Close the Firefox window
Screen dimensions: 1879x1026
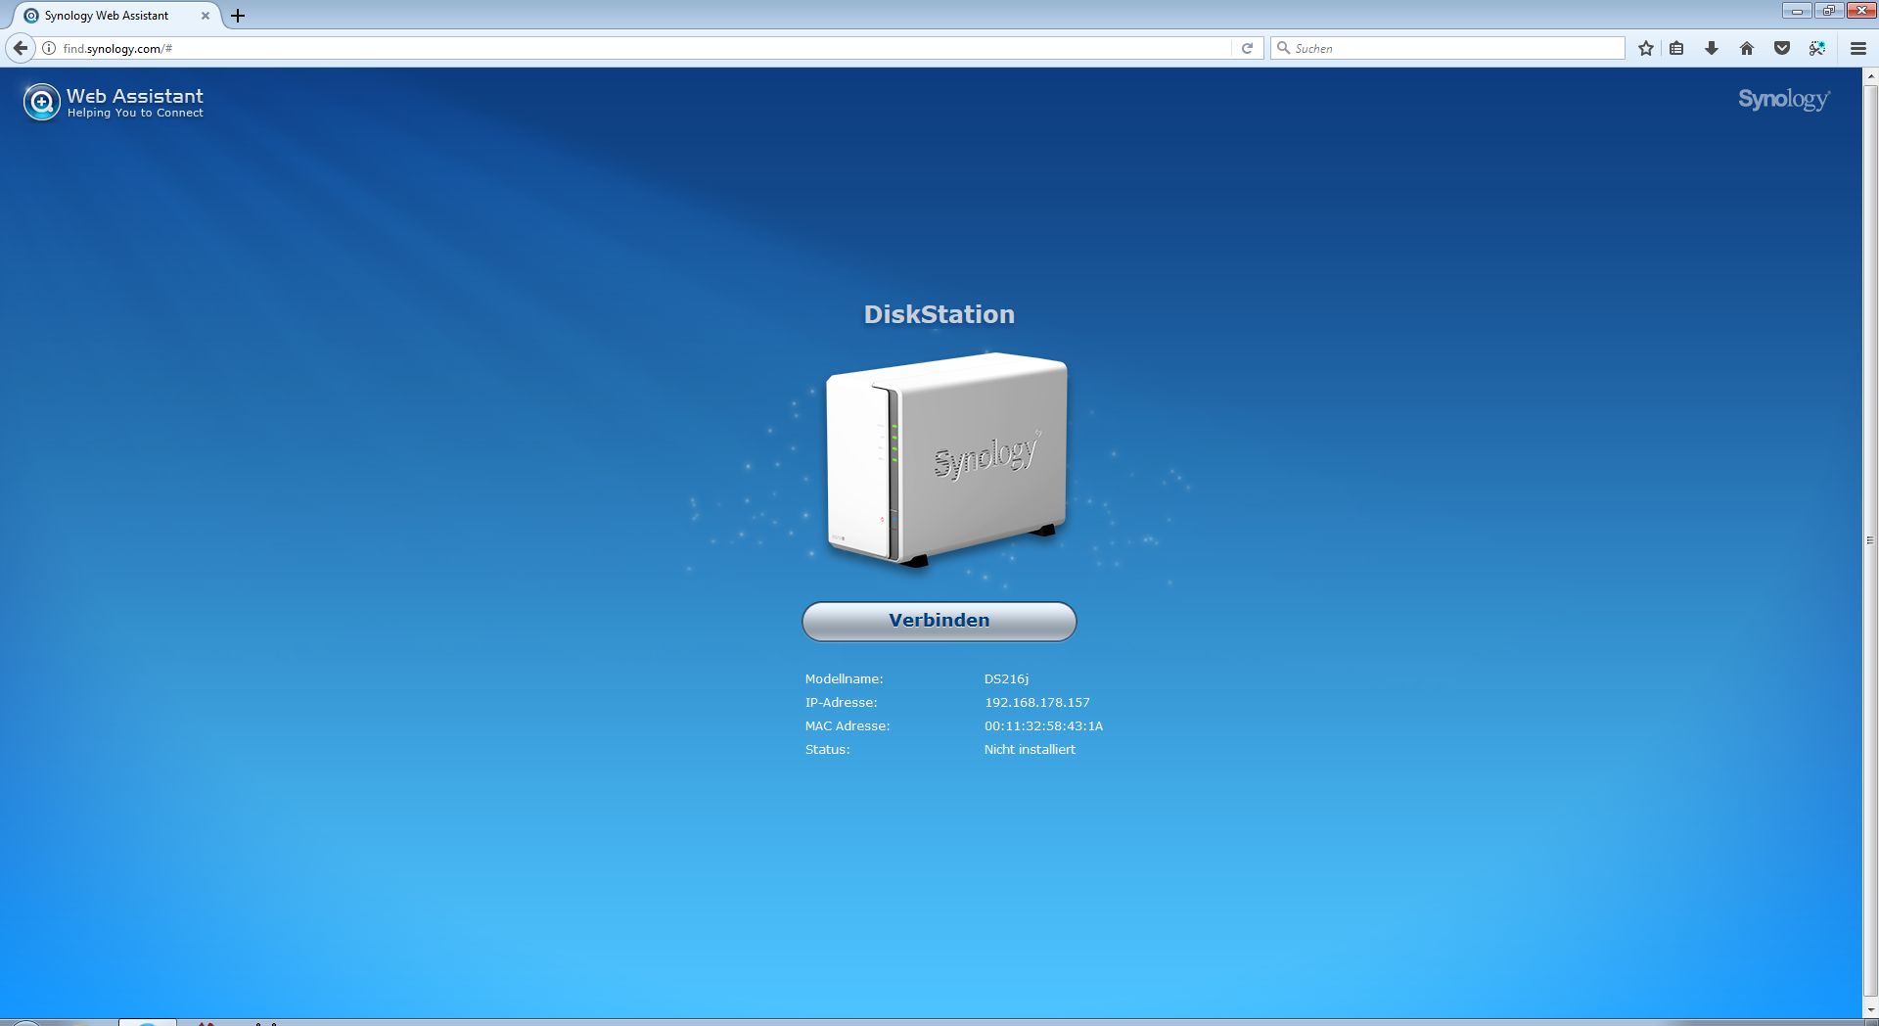(x=1860, y=11)
